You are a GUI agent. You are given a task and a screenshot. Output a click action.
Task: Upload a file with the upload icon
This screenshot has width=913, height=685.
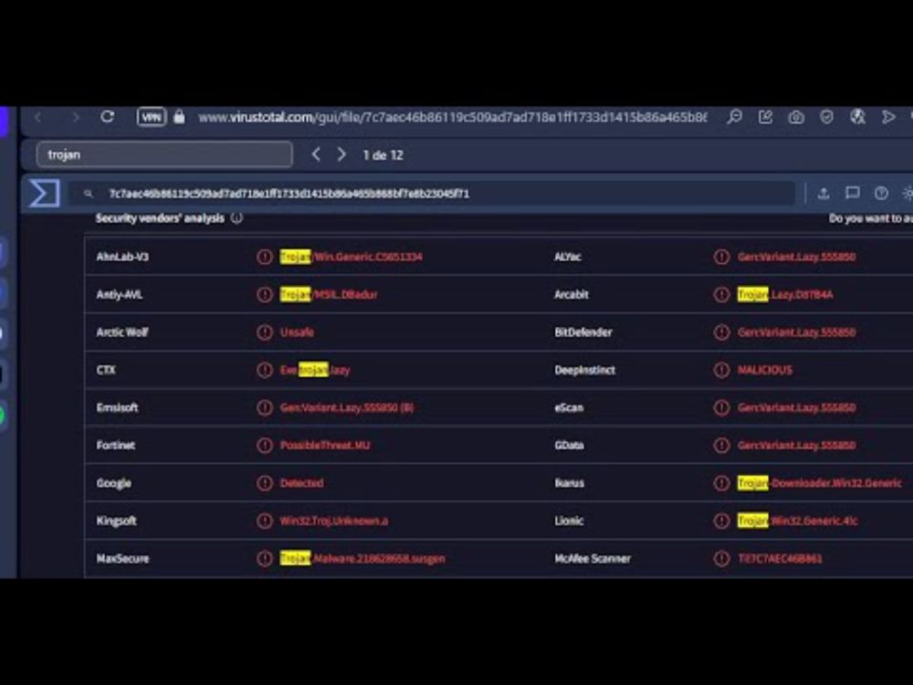[x=824, y=193]
